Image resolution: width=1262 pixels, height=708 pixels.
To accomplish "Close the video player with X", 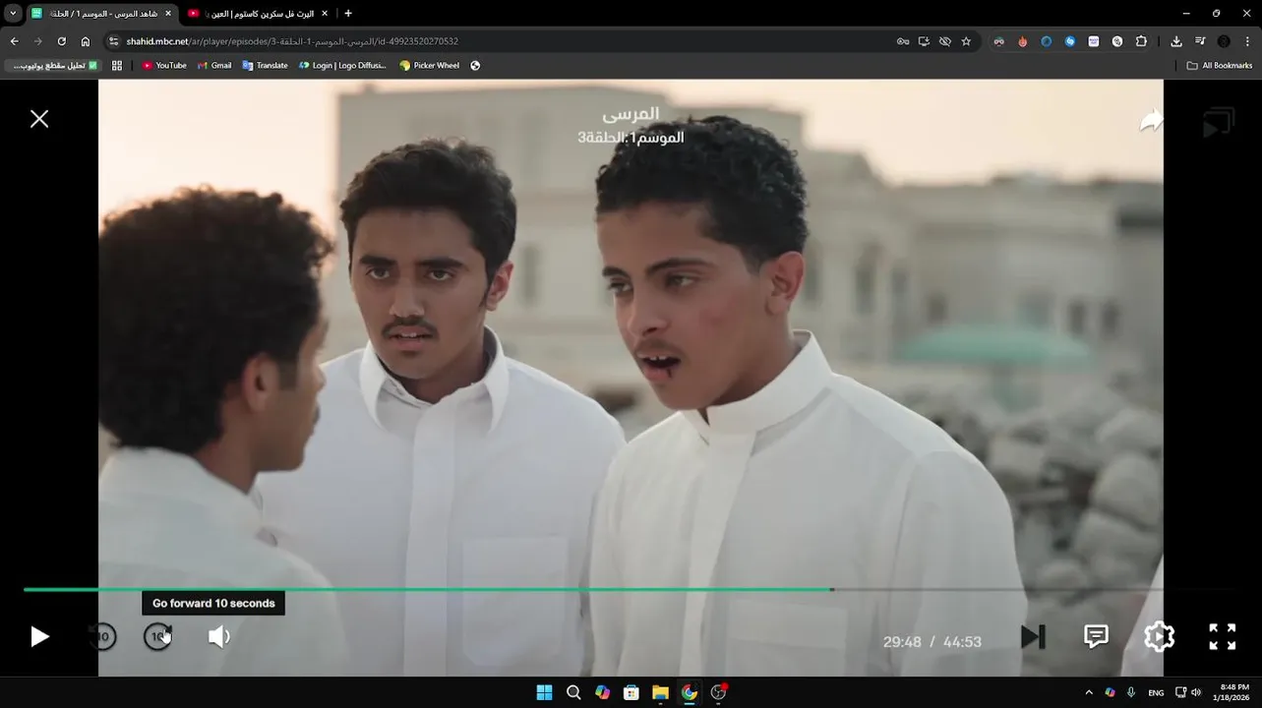I will 39,119.
